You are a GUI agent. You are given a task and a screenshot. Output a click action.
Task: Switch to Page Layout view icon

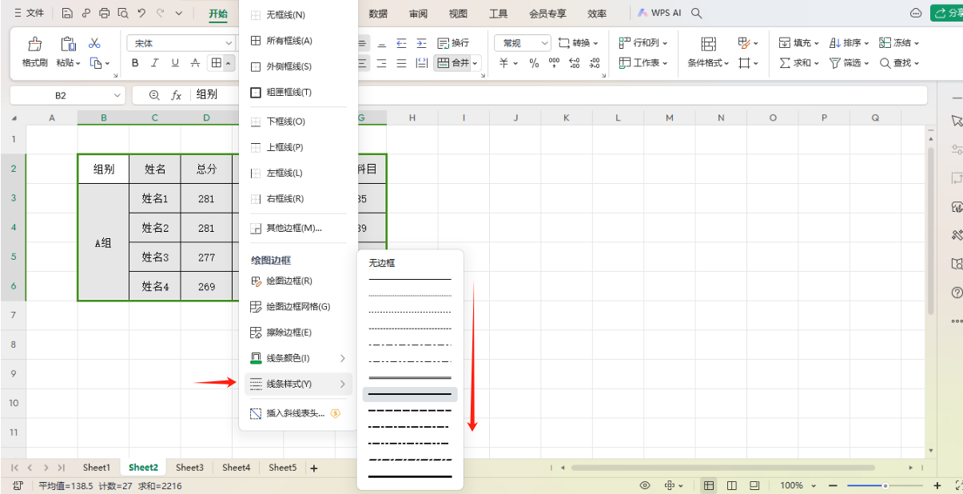click(732, 486)
